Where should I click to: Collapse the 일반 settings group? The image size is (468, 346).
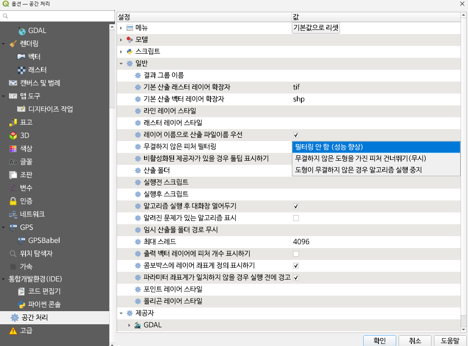[x=121, y=64]
